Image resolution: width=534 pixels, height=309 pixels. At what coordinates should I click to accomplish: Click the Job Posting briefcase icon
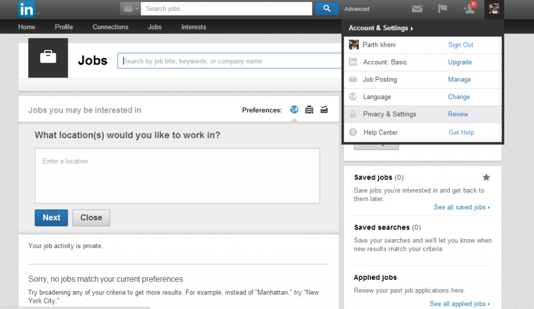pos(353,79)
